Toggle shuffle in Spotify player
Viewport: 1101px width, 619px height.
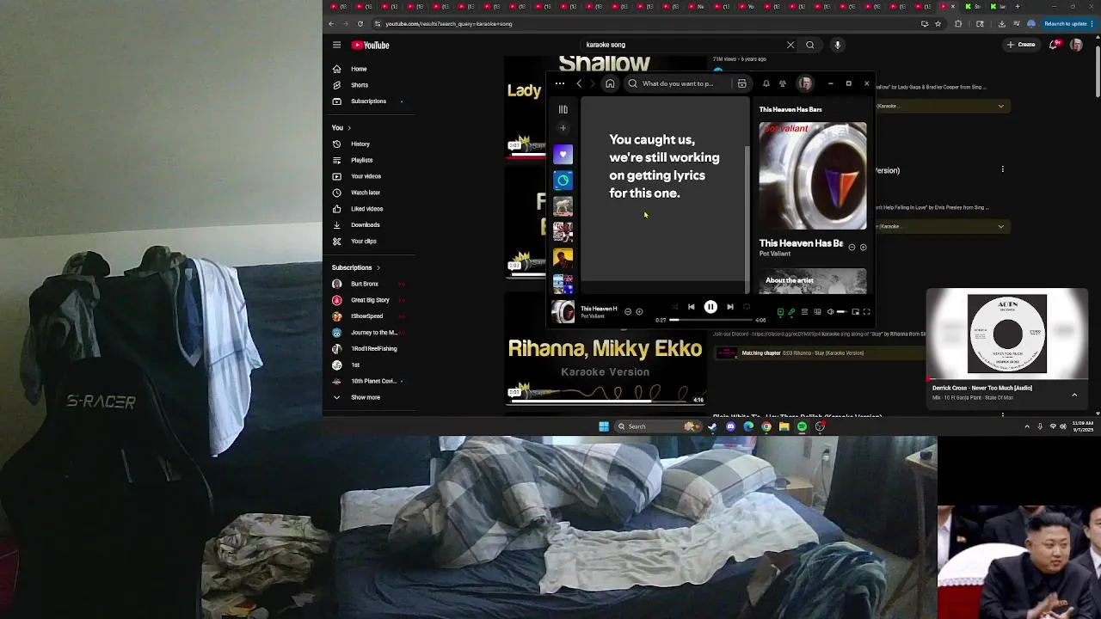coord(674,307)
